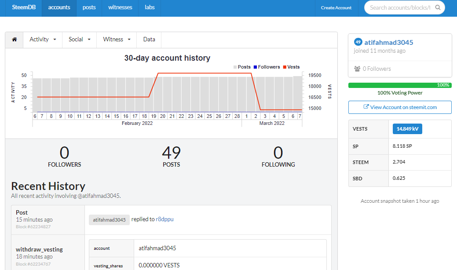Click the followers group icon

[x=357, y=69]
